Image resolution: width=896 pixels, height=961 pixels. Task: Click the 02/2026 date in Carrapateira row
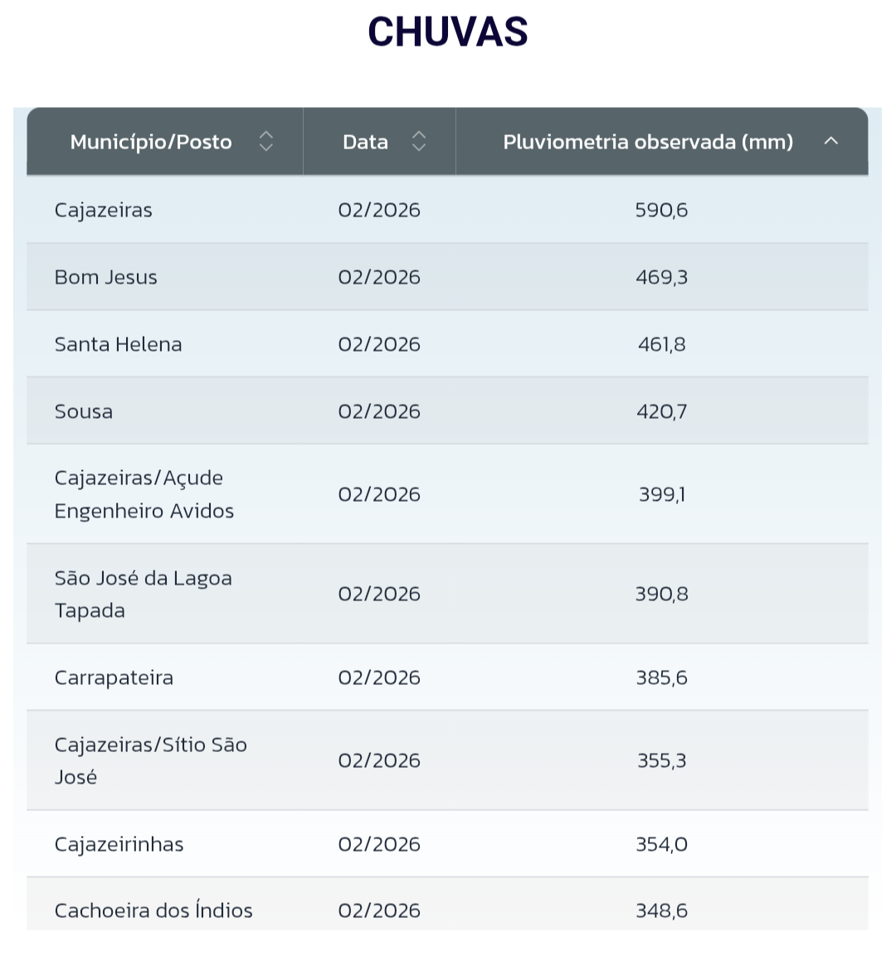coord(379,677)
